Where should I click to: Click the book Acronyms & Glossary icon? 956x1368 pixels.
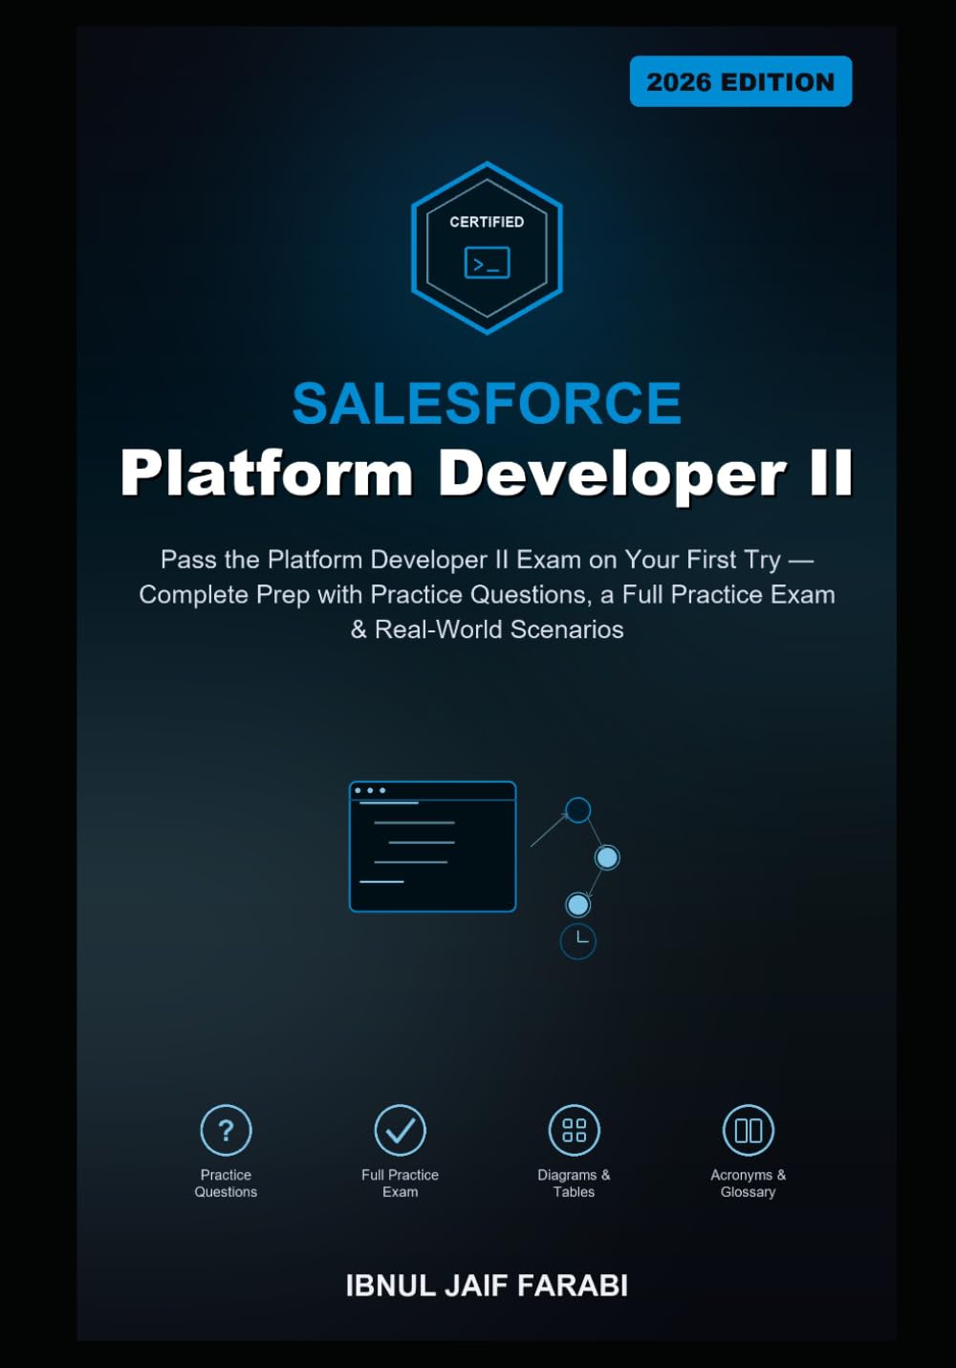pos(748,1130)
